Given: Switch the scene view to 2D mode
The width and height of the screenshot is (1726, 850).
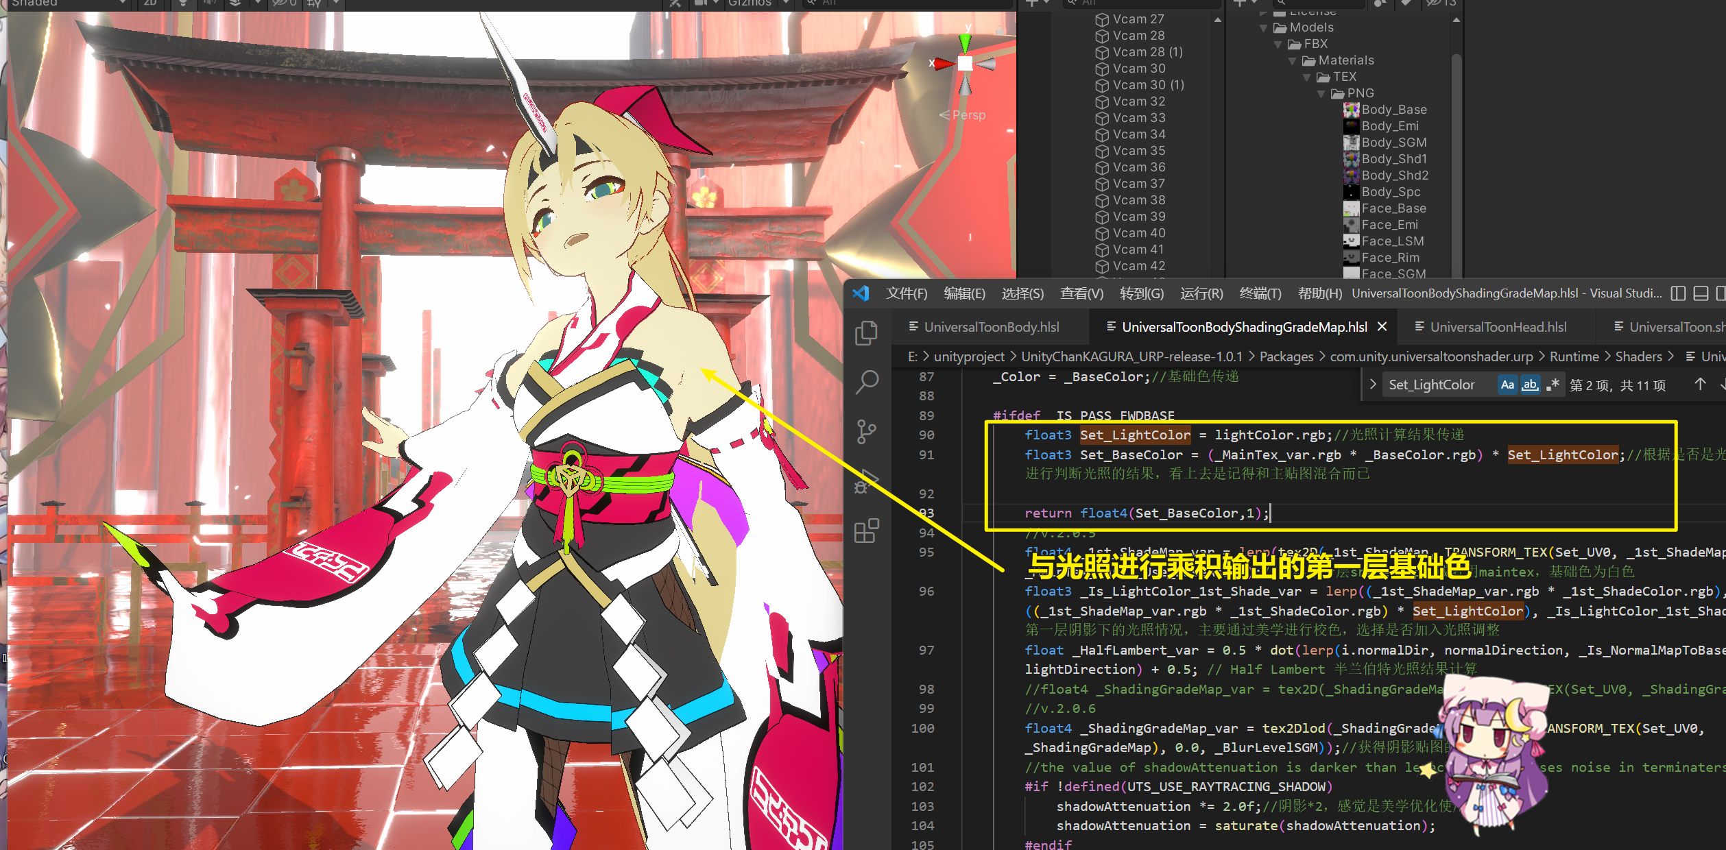Looking at the screenshot, I should [x=150, y=3].
